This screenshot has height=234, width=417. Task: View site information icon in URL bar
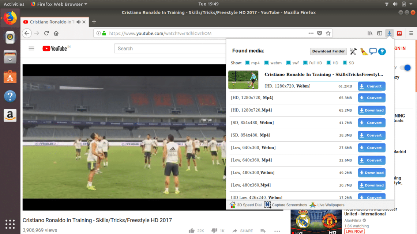(x=98, y=33)
